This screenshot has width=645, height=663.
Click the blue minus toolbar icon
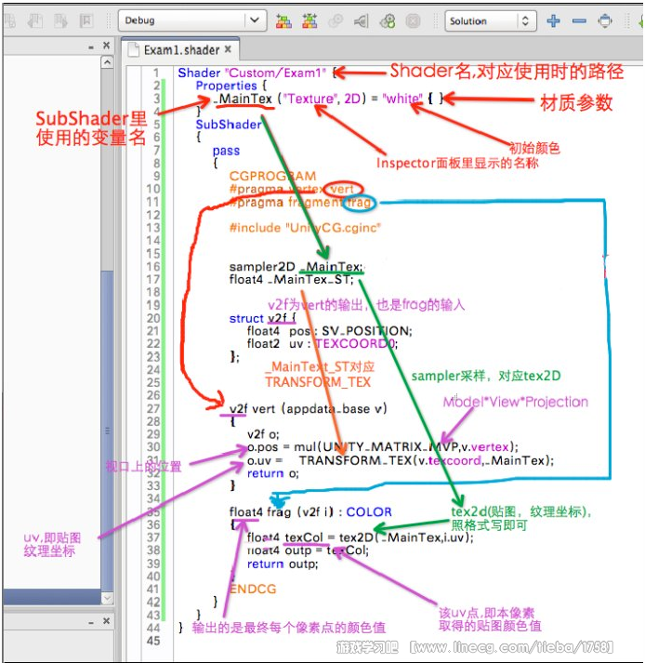pos(579,20)
